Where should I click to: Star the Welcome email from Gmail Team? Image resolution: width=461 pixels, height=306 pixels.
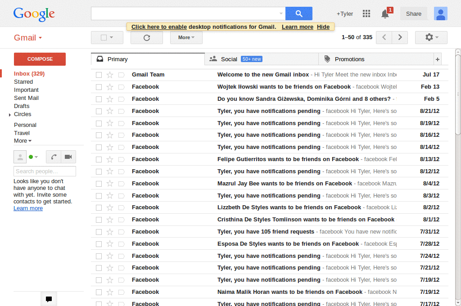pos(110,74)
